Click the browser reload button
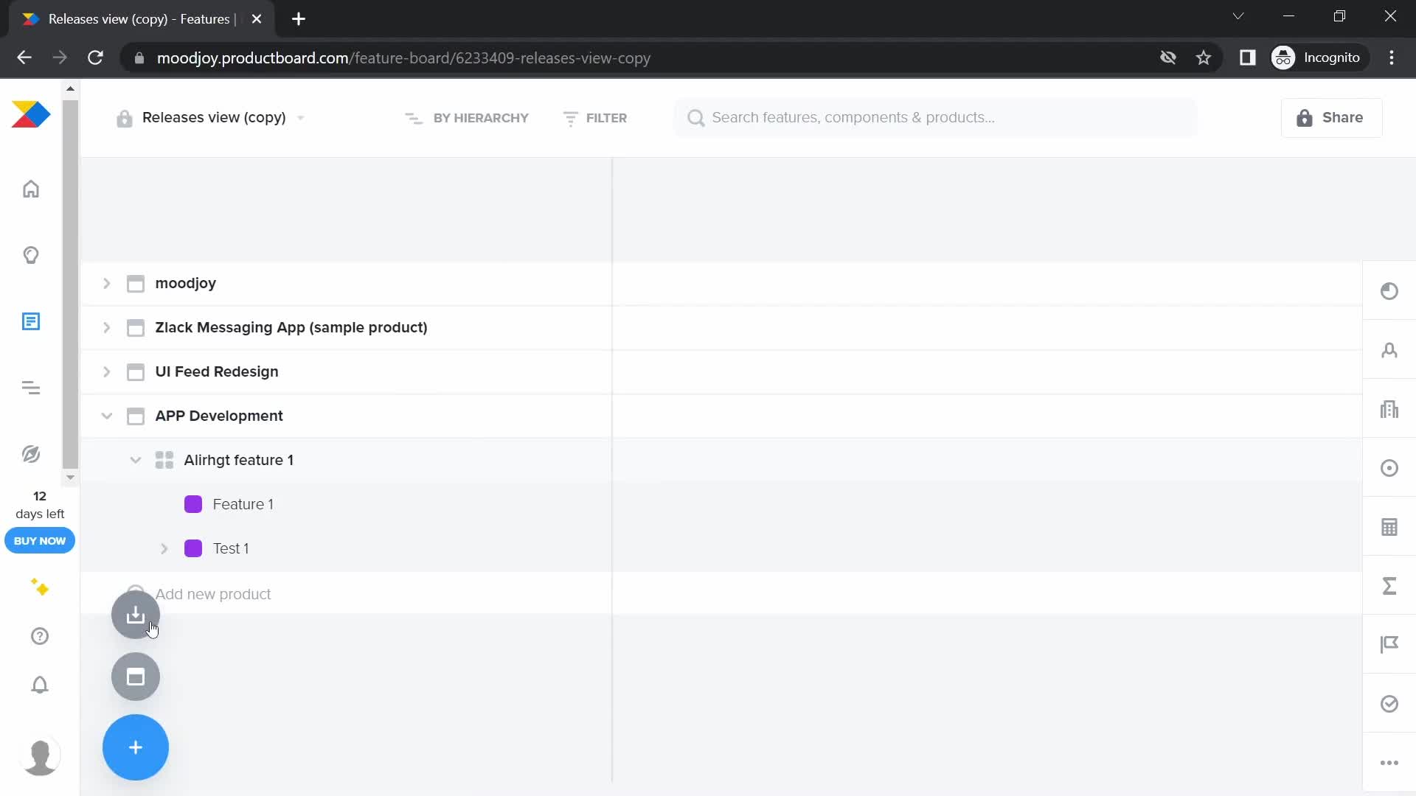This screenshot has width=1416, height=796. 95,57
